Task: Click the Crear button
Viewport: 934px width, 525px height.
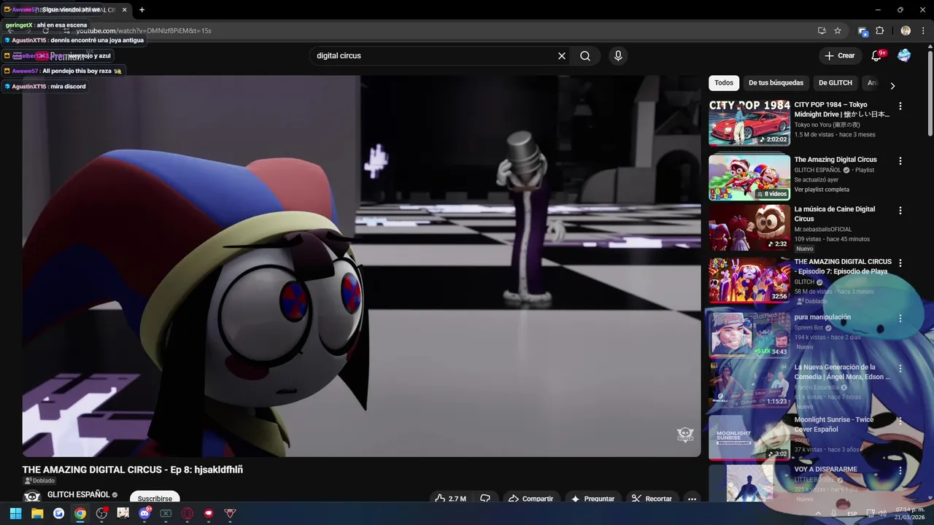Action: [839, 55]
